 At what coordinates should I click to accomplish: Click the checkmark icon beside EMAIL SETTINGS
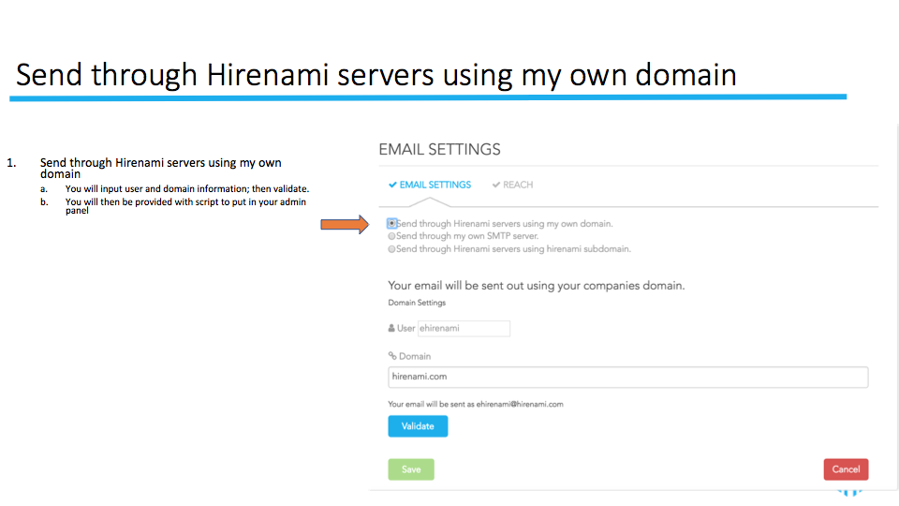tap(392, 185)
